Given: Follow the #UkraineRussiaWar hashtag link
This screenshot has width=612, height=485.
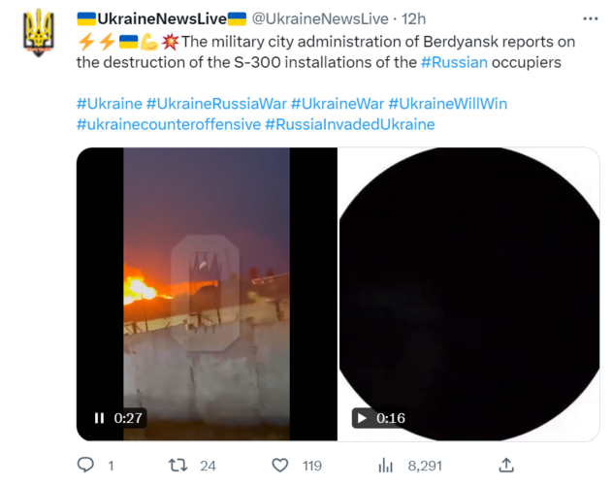Looking at the screenshot, I should click(x=216, y=104).
